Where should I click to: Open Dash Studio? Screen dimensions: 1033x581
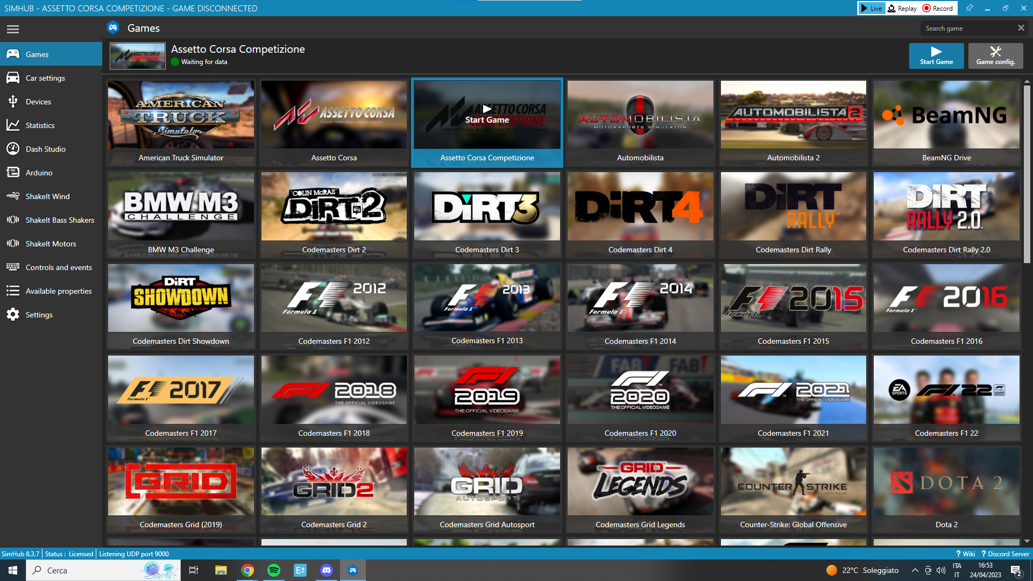click(51, 149)
